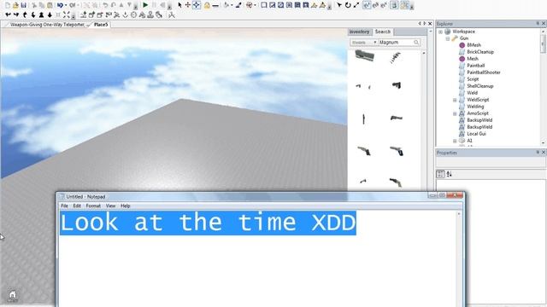The image size is (547, 307).
Task: Click the Open file folder icon
Action: point(15,5)
